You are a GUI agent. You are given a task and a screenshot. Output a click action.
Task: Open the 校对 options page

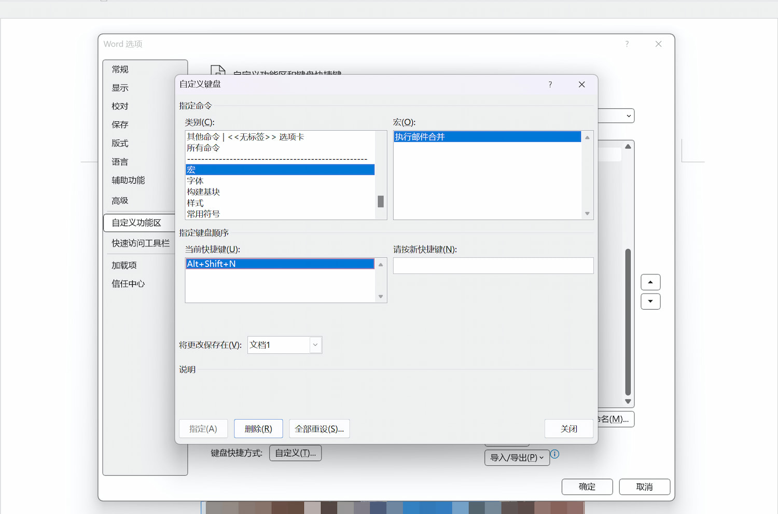(x=120, y=106)
